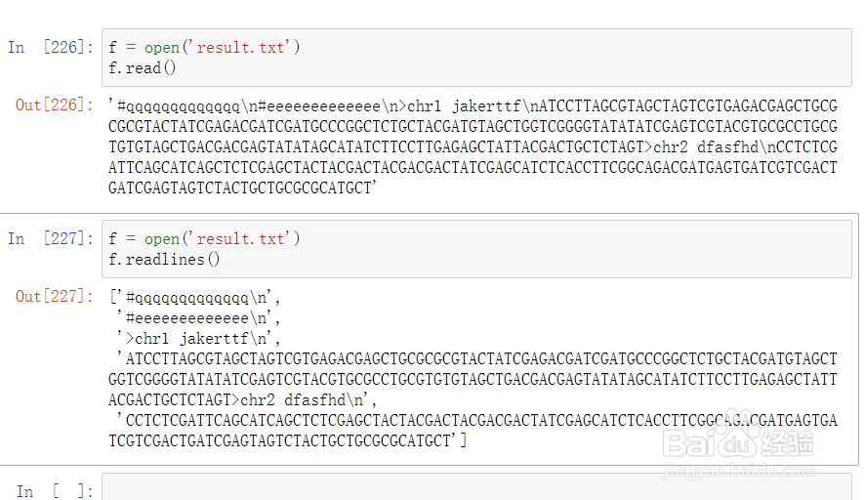Click the In [227] prompt label
Image resolution: width=864 pixels, height=500 pixels.
50,238
